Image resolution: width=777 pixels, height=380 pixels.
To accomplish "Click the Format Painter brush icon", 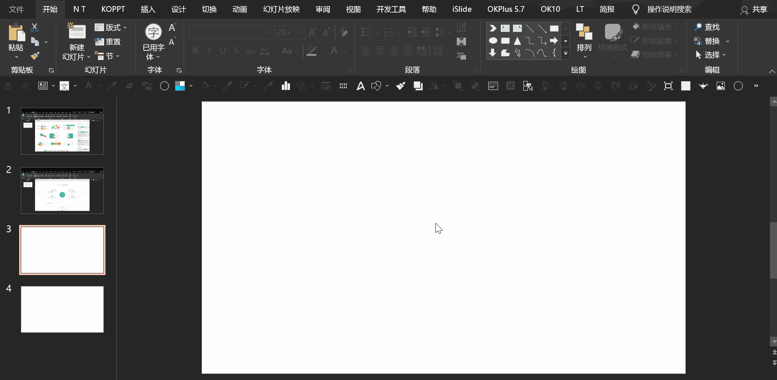I will (x=35, y=56).
